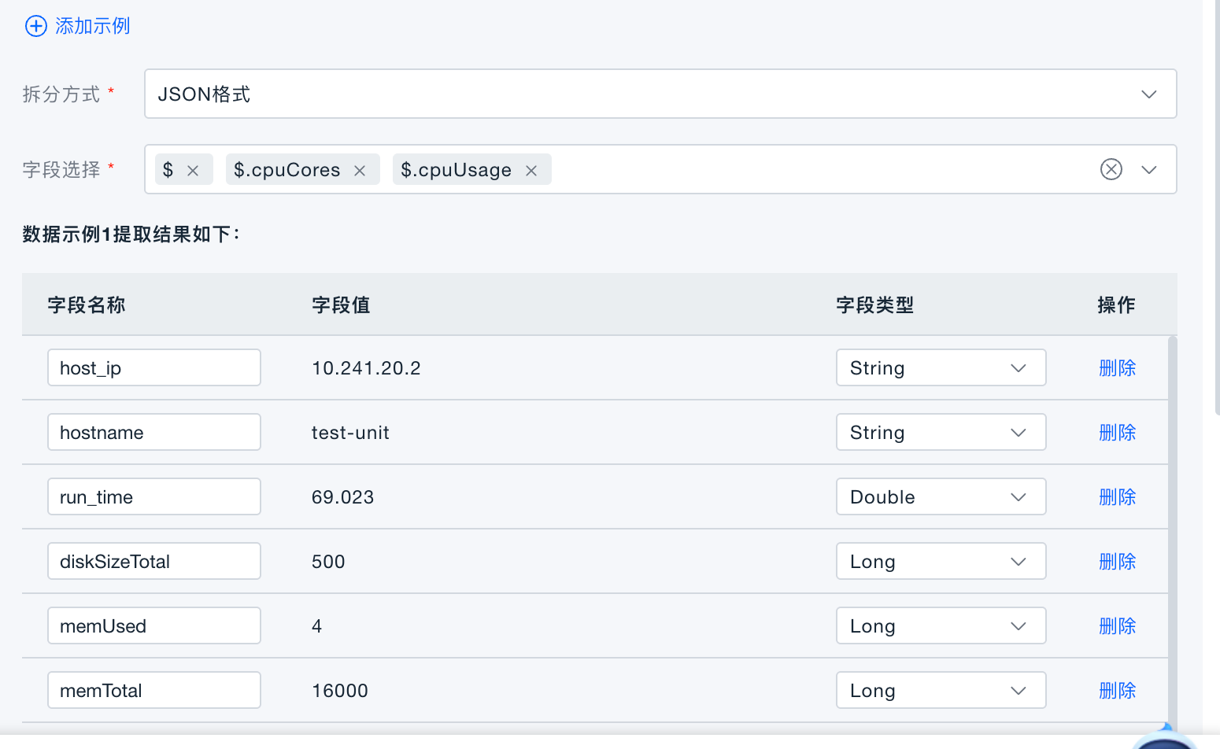Expand the 字段选择 field selector dropdown
1220x749 pixels.
[x=1148, y=169]
